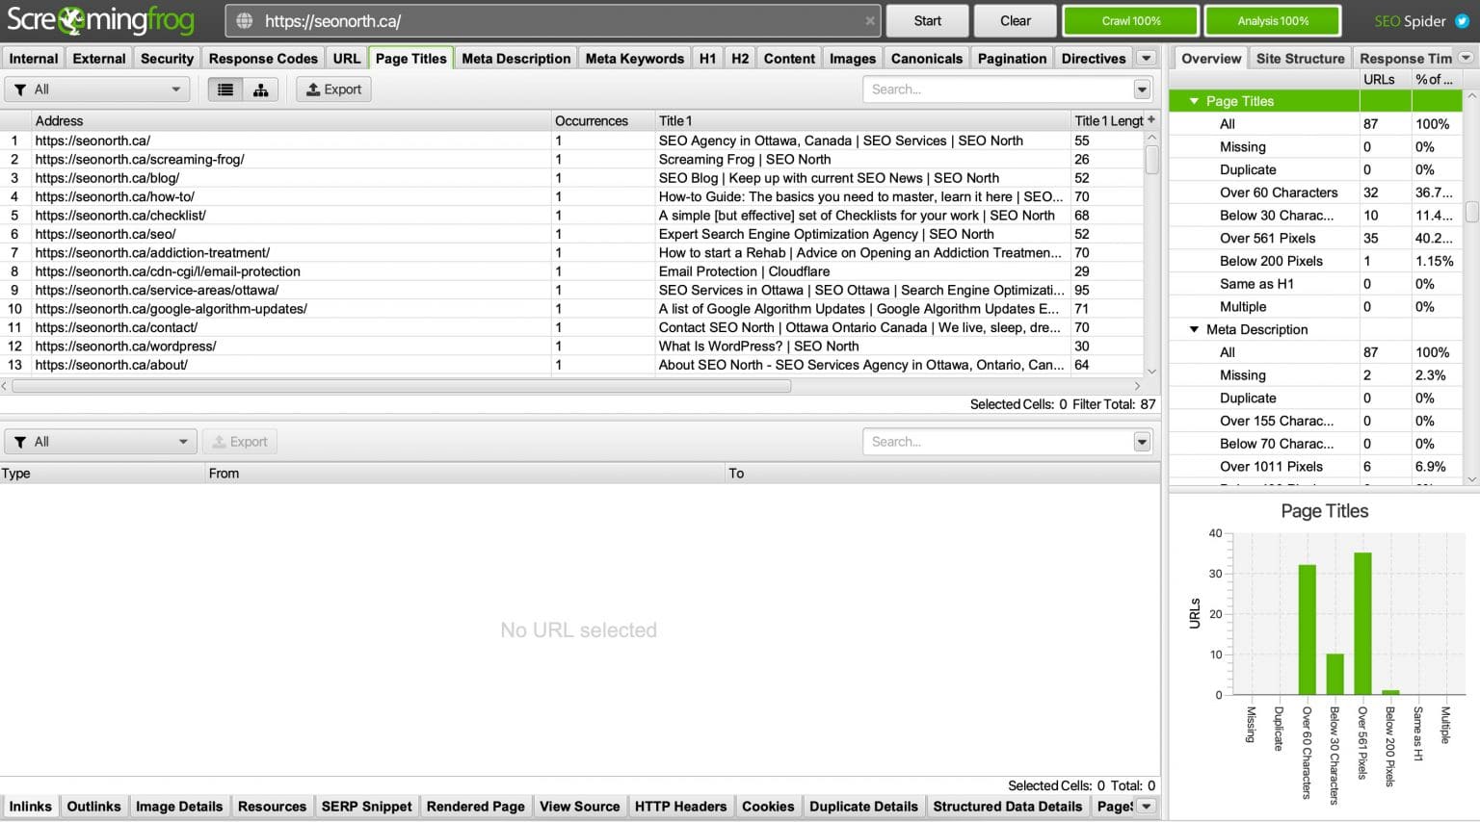Viewport: 1480px width, 822px height.
Task: Click the filter funnel in the lower Inlinks pane
Action: pos(20,441)
